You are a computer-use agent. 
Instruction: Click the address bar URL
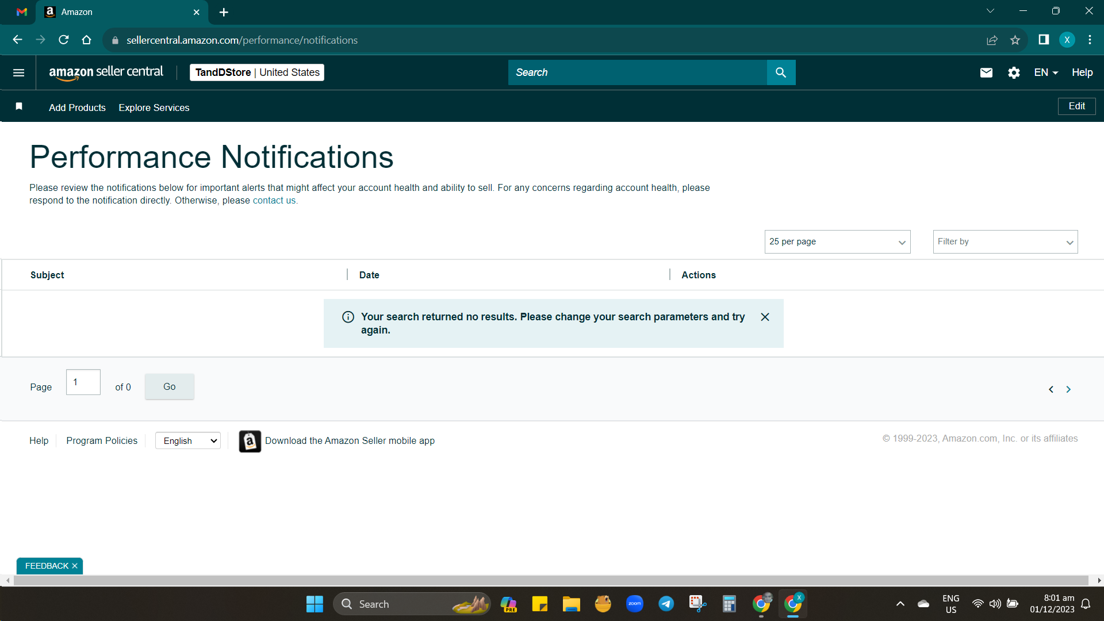point(242,40)
